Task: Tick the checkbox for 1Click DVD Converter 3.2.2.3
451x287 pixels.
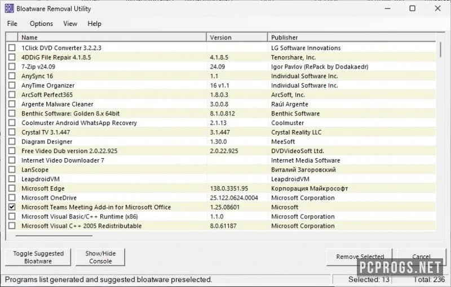Action: pyautogui.click(x=12, y=48)
